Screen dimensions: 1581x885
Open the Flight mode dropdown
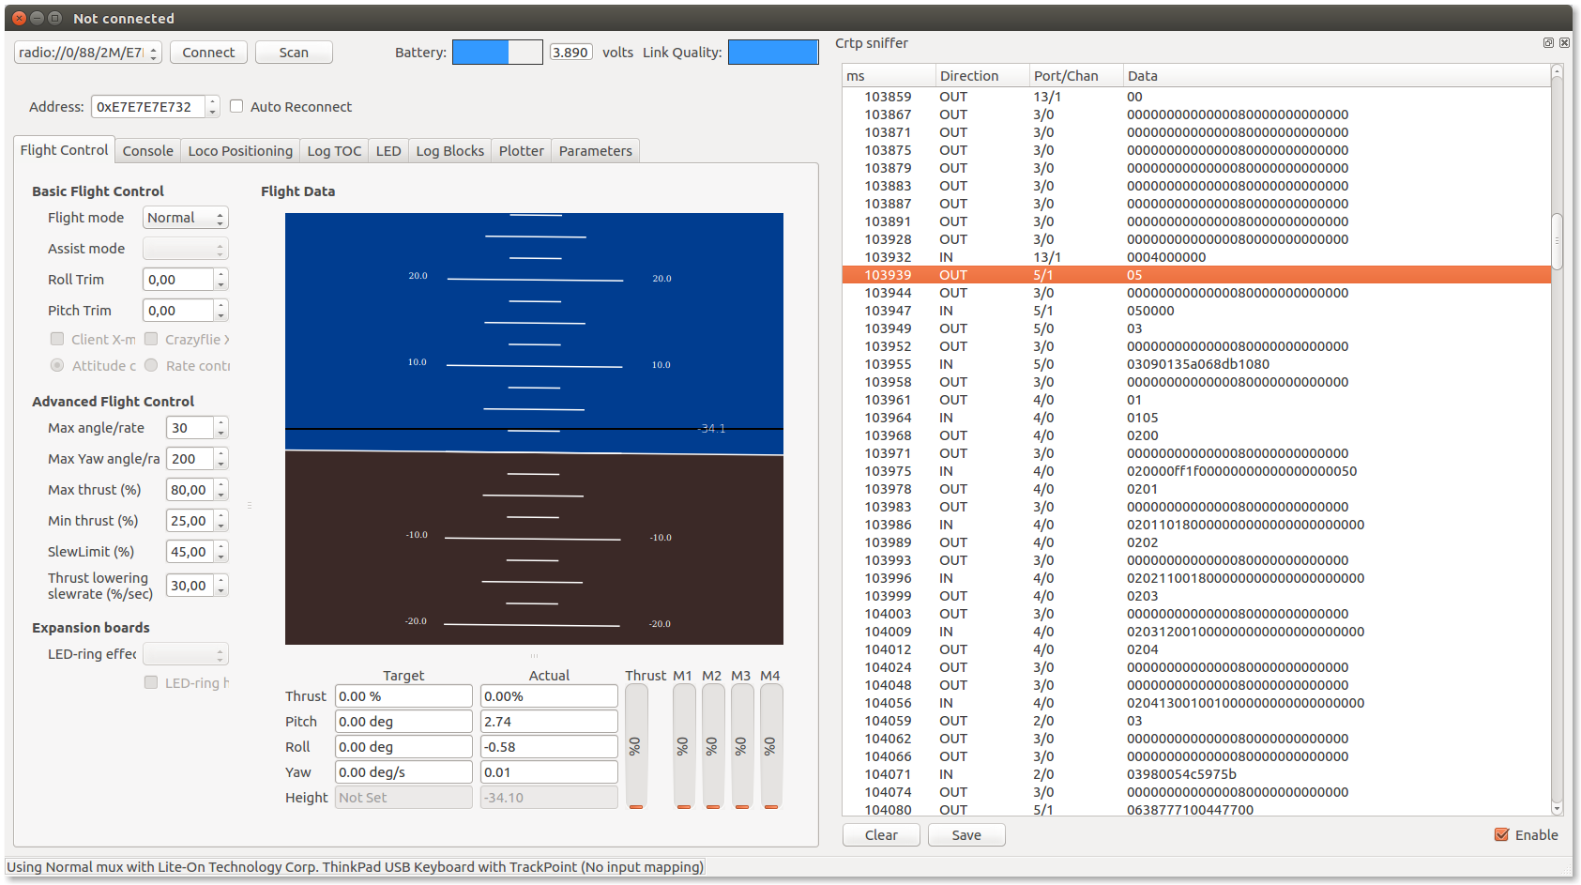185,218
